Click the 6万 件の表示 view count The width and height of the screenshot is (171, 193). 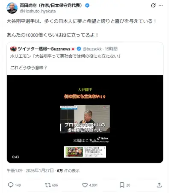click(x=68, y=171)
